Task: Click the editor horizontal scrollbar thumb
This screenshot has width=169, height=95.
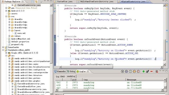Action: (87, 67)
